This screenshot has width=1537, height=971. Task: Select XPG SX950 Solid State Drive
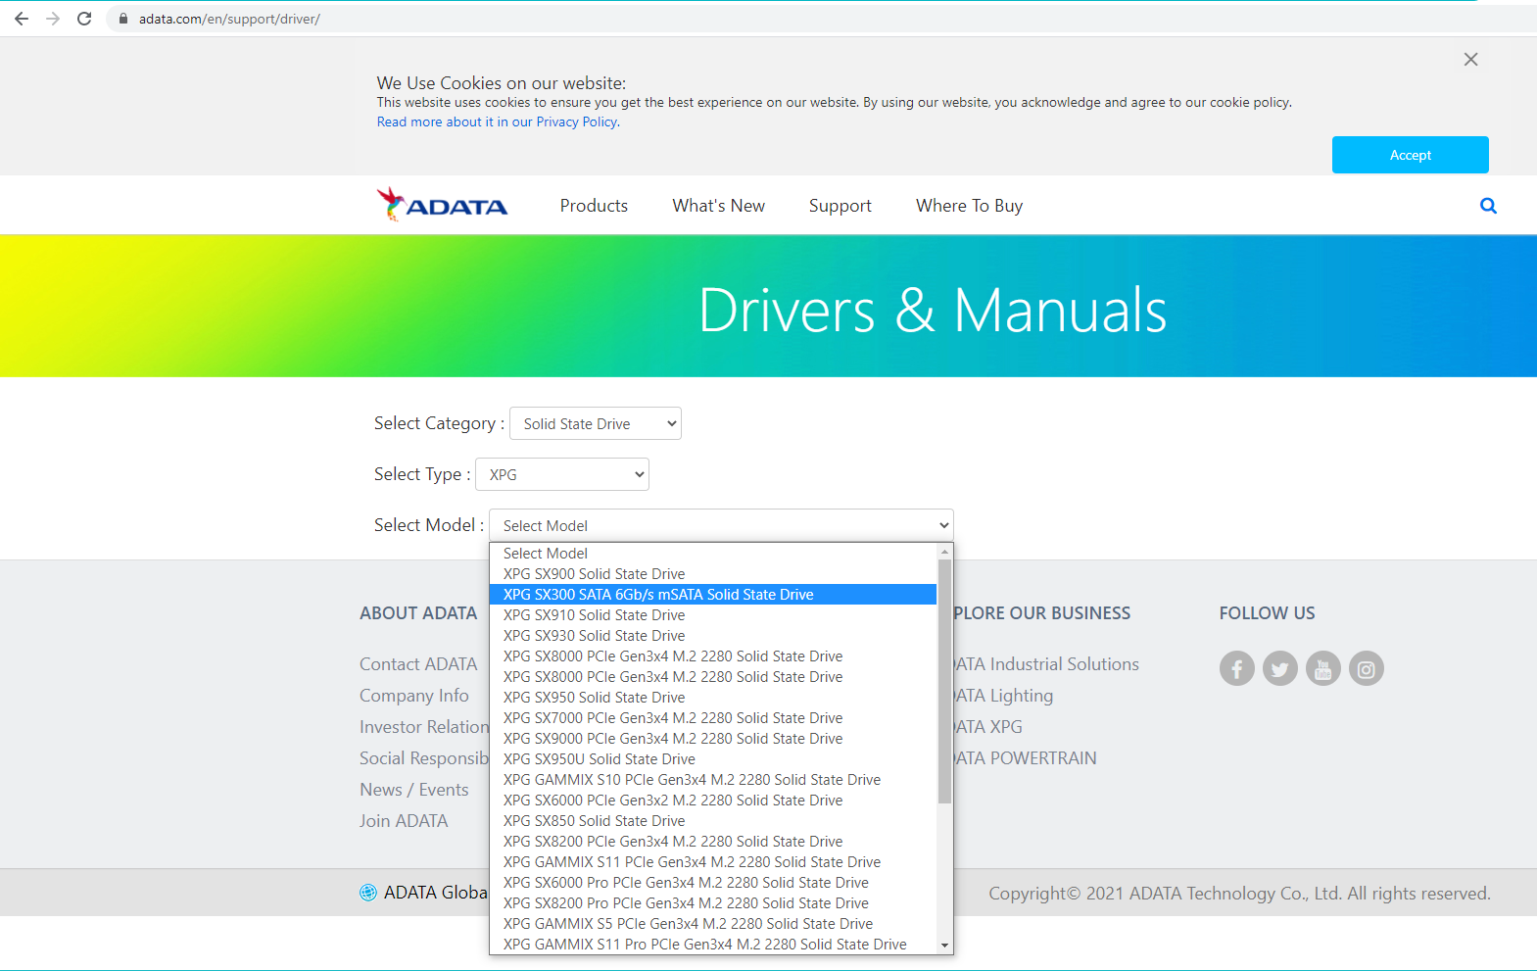click(x=713, y=698)
